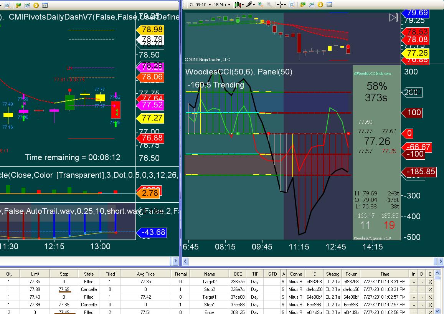Select the Target1 name cell

tap(210, 297)
